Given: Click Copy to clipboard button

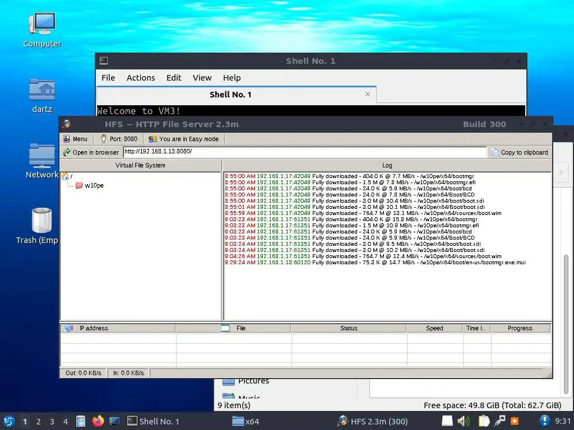Looking at the screenshot, I should click(x=520, y=152).
